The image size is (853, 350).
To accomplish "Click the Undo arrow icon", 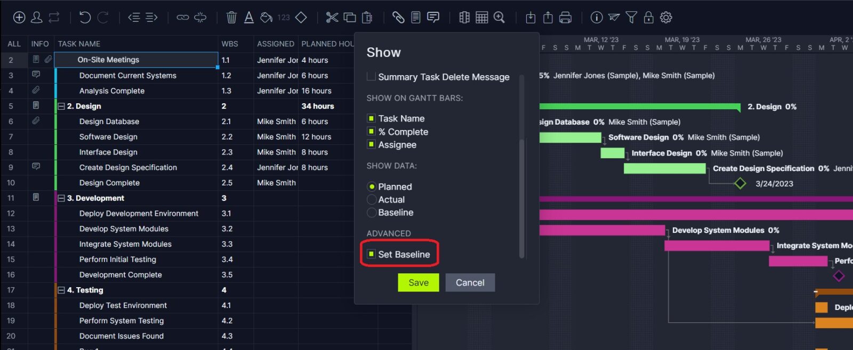I will (x=85, y=18).
